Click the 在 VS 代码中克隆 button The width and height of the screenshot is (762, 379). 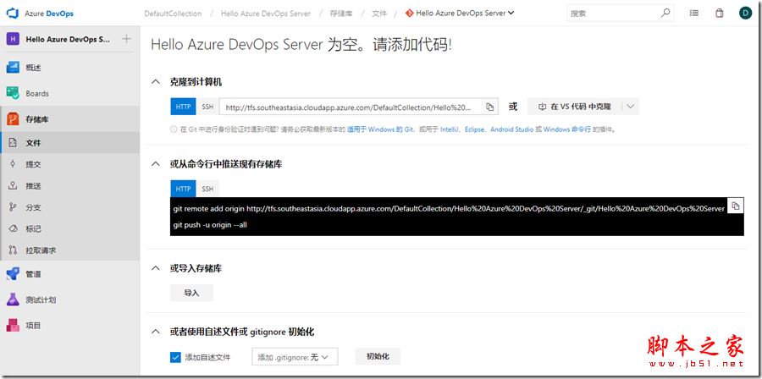tap(575, 107)
